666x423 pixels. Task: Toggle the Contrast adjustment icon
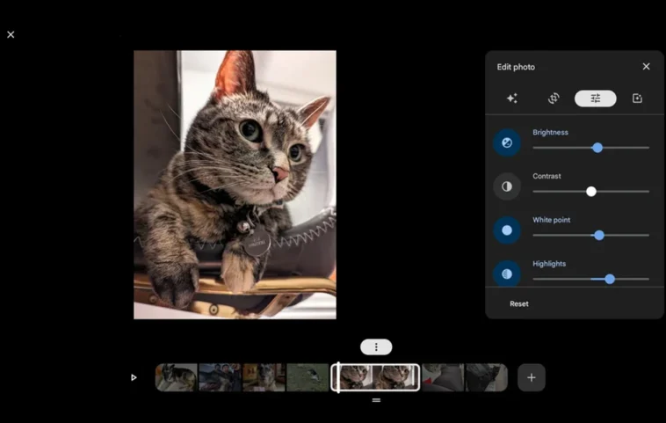pyautogui.click(x=507, y=186)
